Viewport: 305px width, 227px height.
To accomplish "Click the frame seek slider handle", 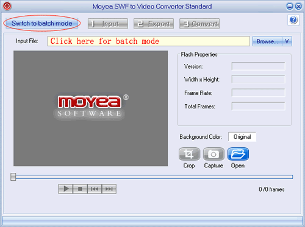I will [13, 176].
